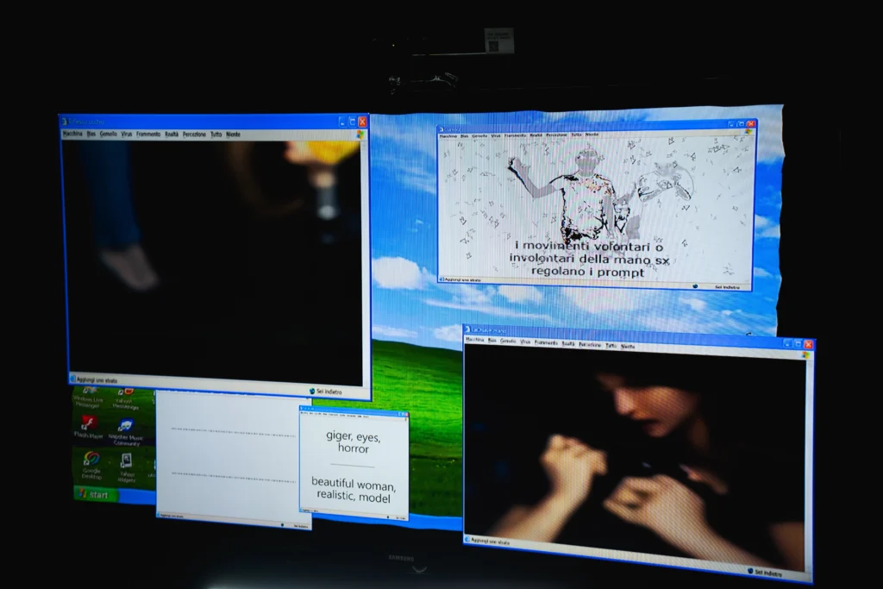Open Realtà menu in bottom-right window

tap(568, 343)
